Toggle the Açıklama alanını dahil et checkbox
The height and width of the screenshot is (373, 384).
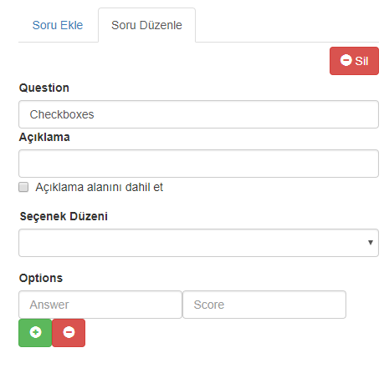[x=23, y=187]
